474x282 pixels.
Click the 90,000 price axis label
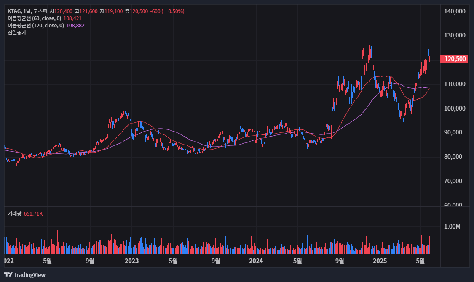[453, 132]
